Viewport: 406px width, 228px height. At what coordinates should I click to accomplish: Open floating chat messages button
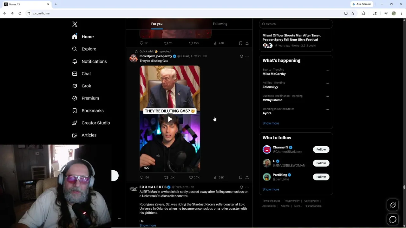(x=393, y=219)
